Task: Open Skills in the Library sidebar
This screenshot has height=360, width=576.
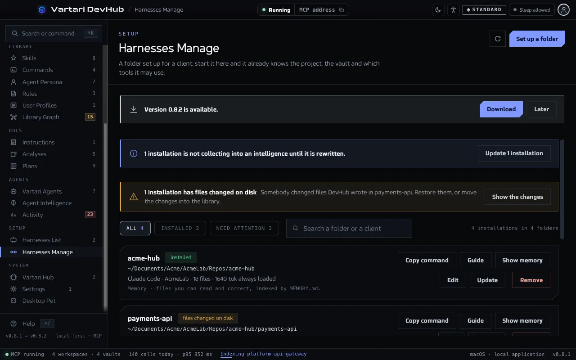Action: 53,58
